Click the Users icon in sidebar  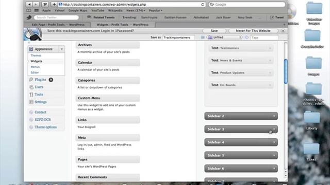point(31,87)
